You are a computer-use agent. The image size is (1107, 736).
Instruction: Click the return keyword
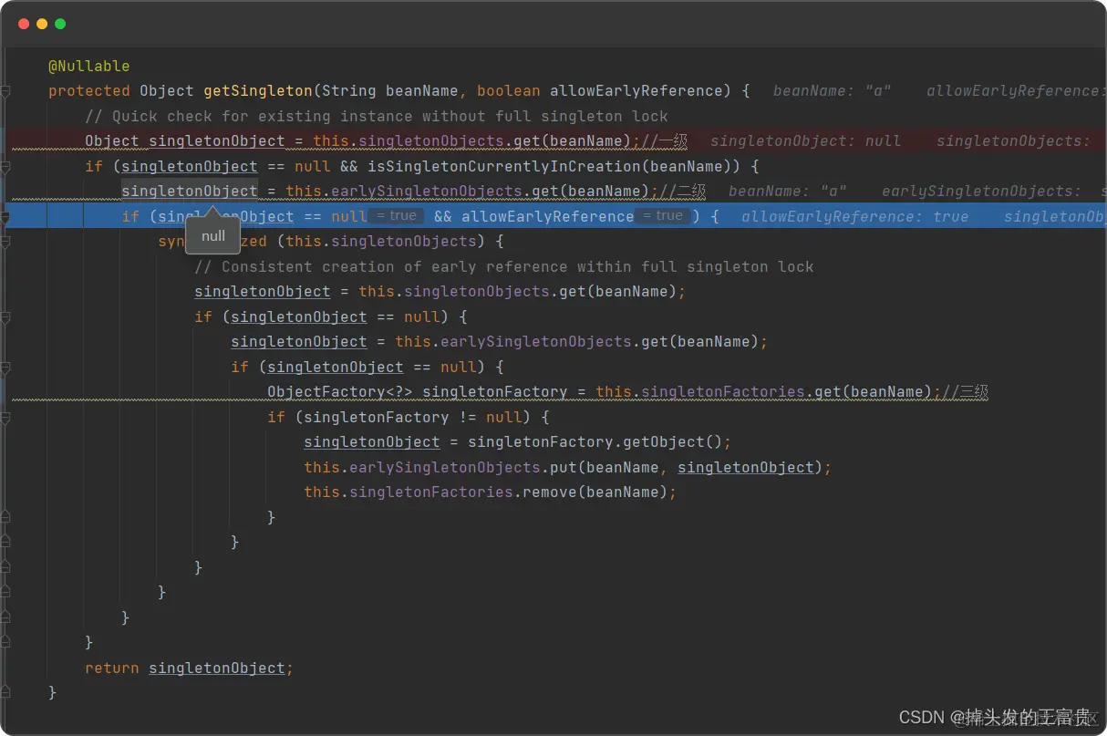tap(112, 669)
